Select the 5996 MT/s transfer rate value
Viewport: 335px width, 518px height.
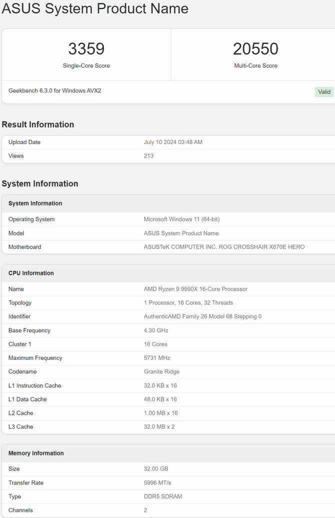pos(157,483)
